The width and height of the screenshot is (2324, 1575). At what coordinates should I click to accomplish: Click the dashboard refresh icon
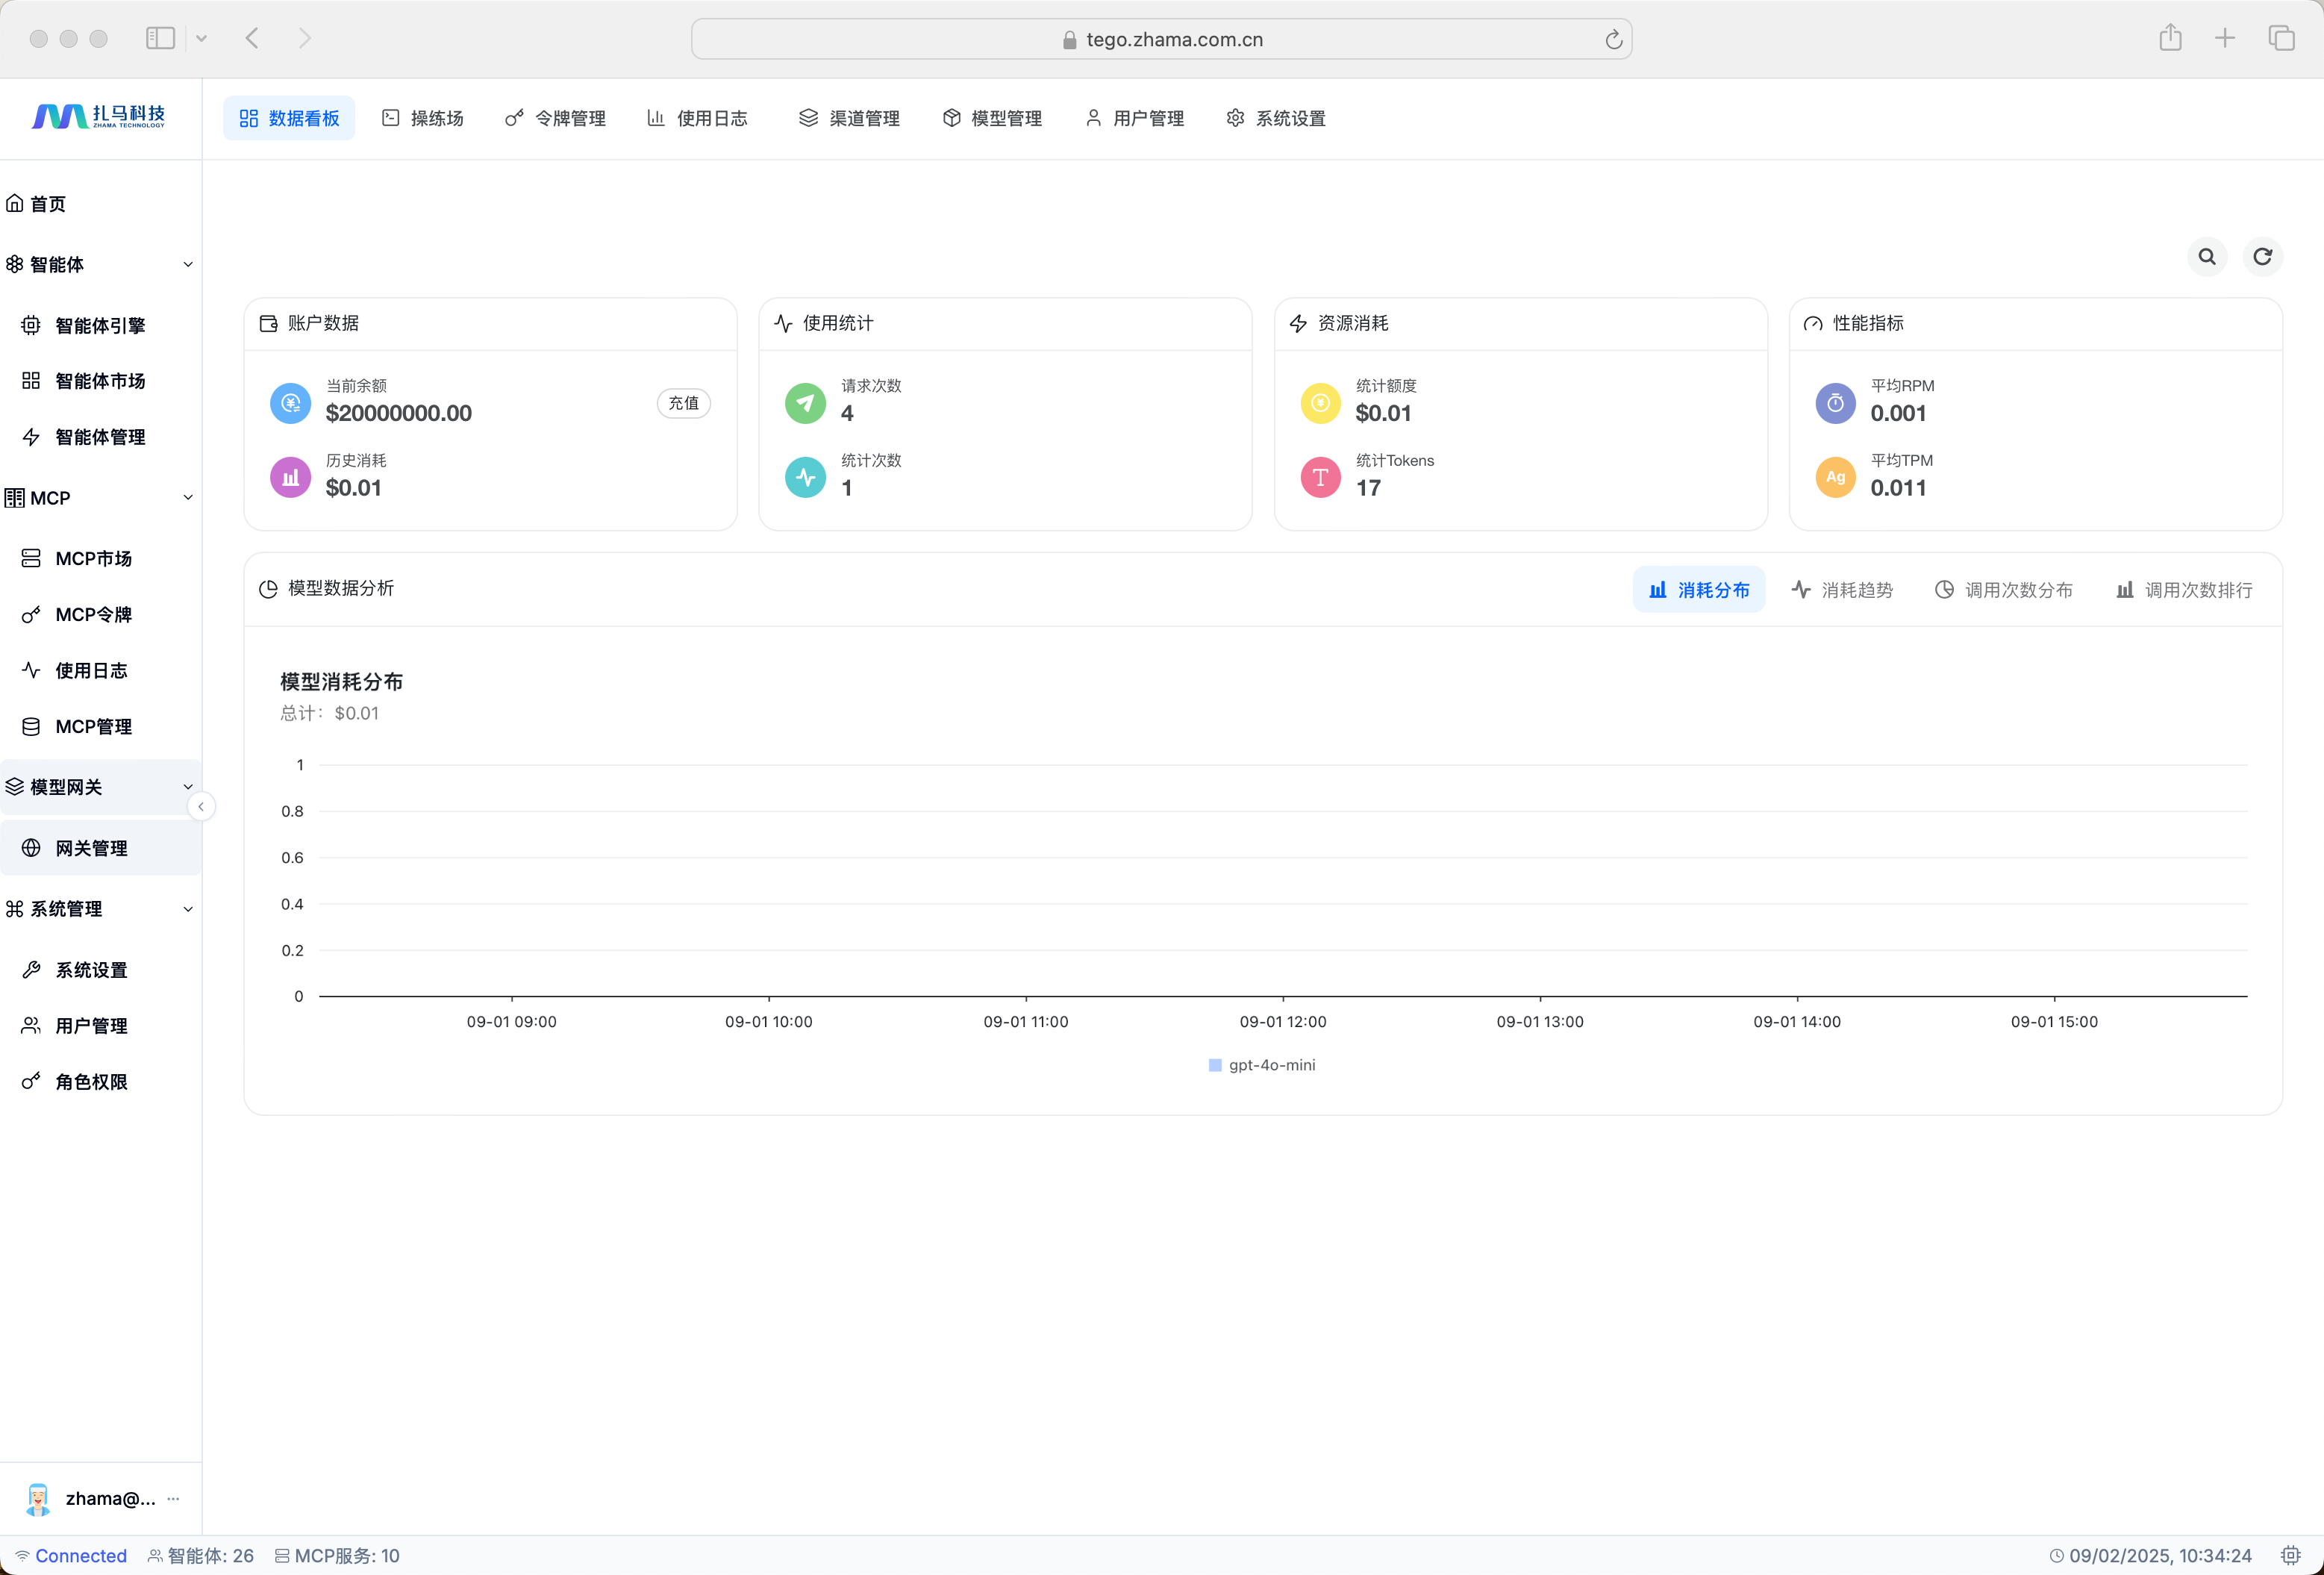(x=2262, y=257)
